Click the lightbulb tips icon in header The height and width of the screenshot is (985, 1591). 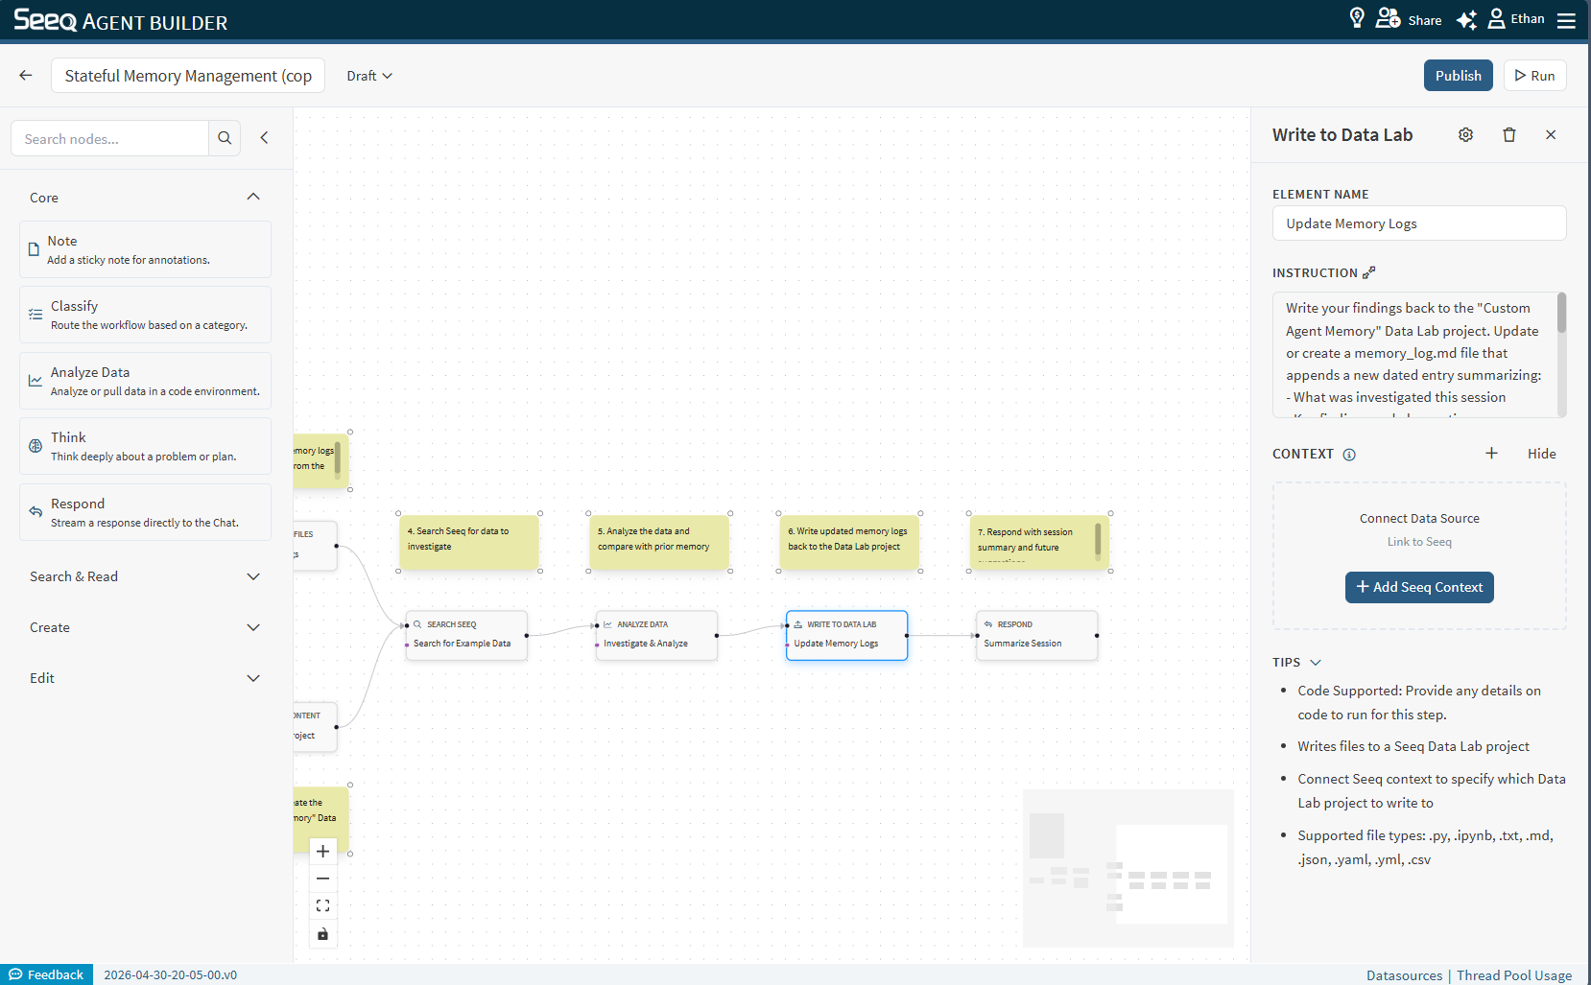point(1357,18)
